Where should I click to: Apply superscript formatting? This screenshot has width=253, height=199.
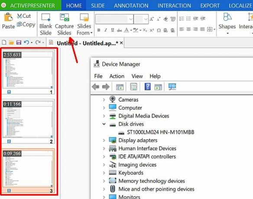[152, 30]
